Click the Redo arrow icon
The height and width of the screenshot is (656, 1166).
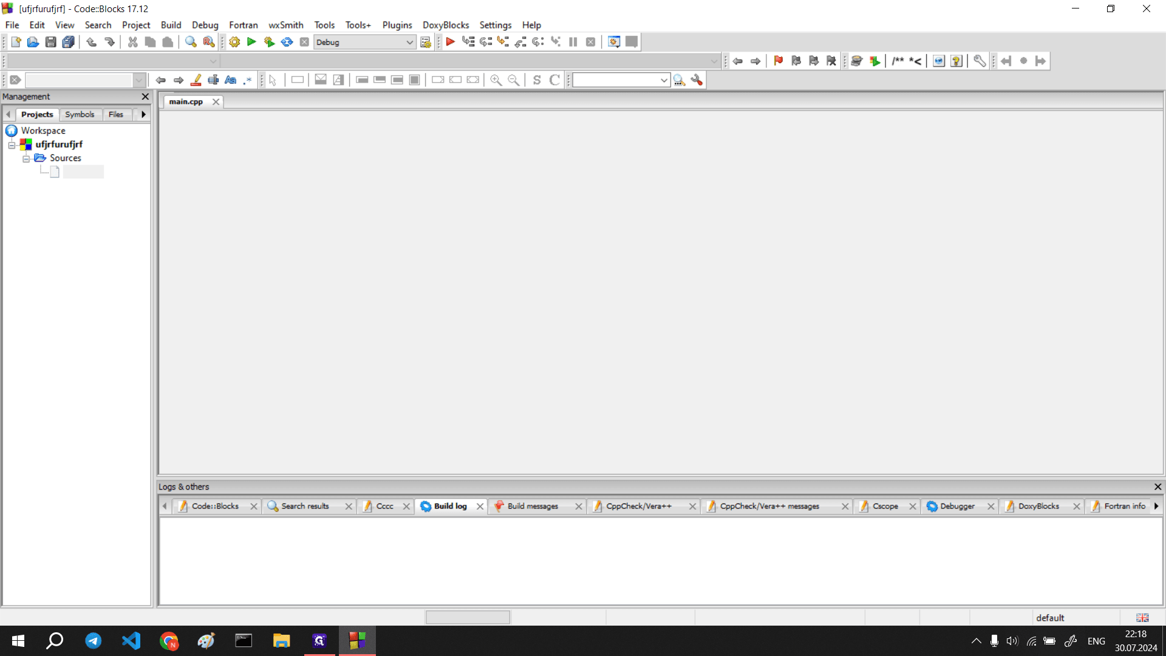click(109, 42)
